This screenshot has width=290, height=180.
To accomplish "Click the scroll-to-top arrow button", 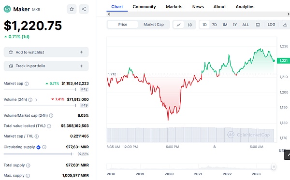I will click(288, 155).
